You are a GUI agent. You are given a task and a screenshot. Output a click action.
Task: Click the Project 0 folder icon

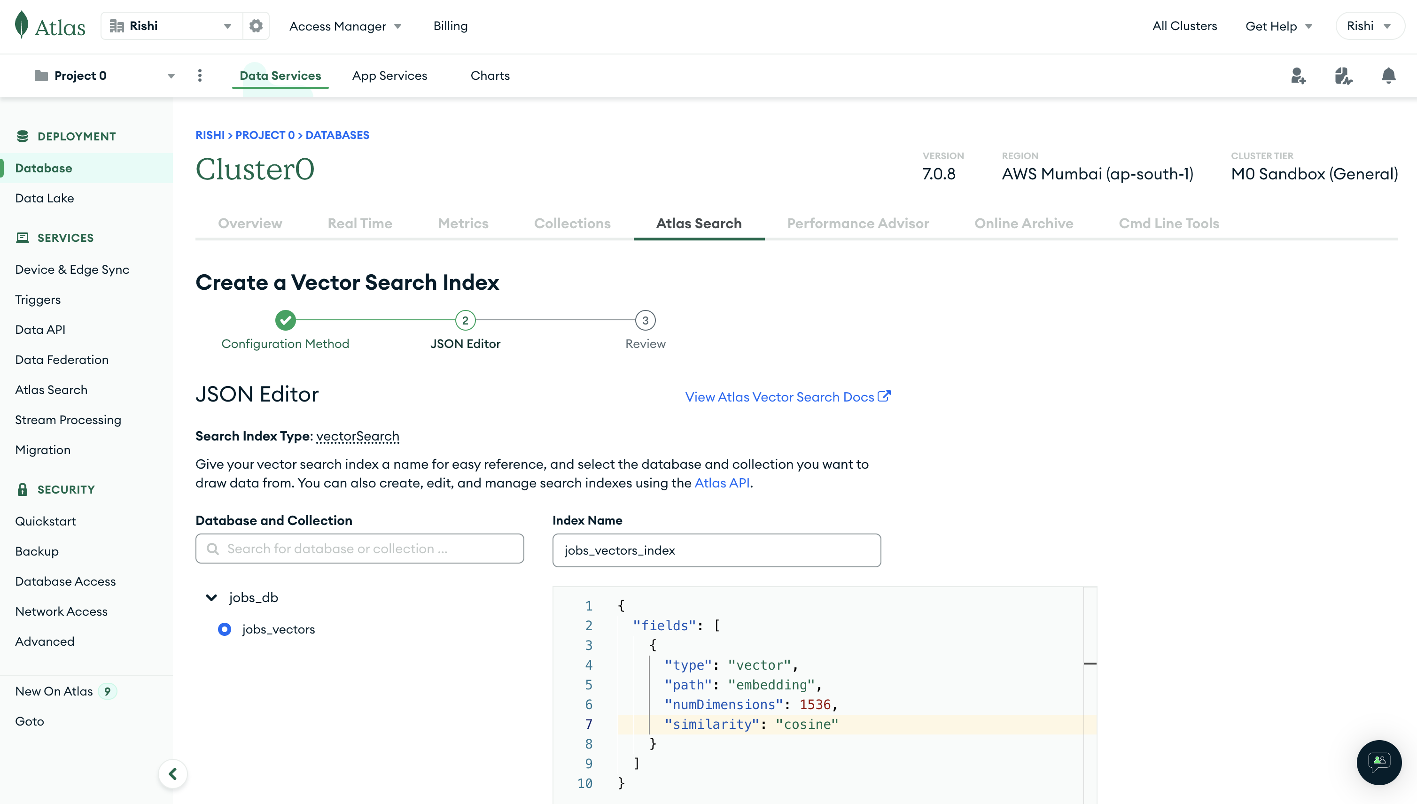[41, 76]
